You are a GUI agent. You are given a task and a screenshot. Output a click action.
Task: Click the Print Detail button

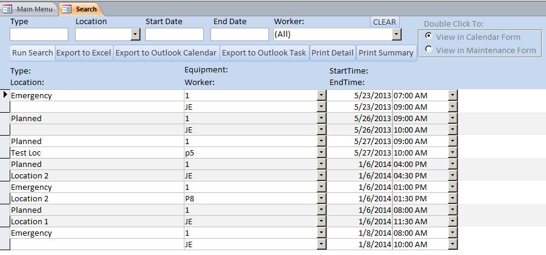pos(333,52)
